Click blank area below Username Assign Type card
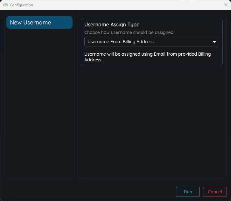 (151, 121)
